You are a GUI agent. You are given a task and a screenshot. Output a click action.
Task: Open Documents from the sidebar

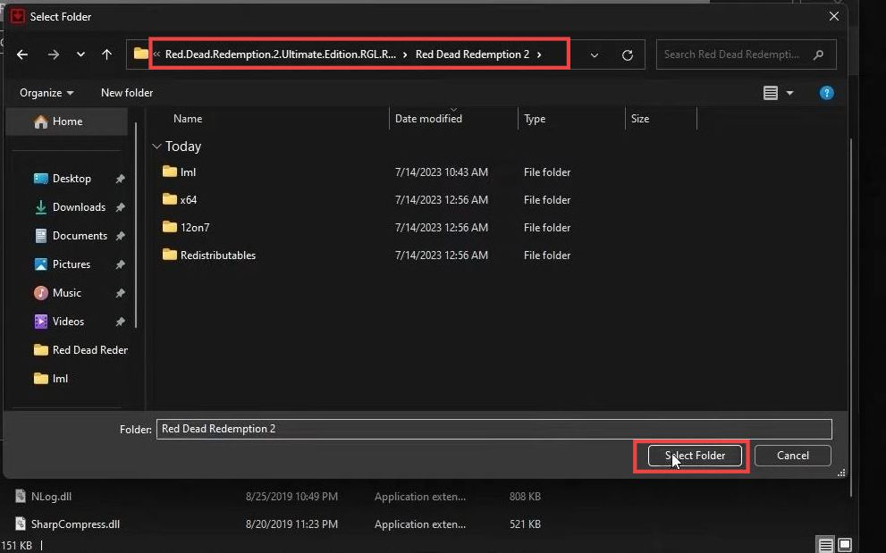(x=80, y=236)
